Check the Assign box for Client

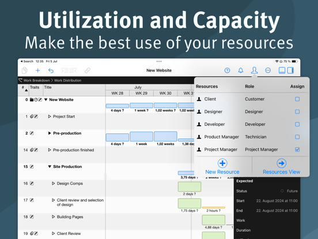(297, 99)
